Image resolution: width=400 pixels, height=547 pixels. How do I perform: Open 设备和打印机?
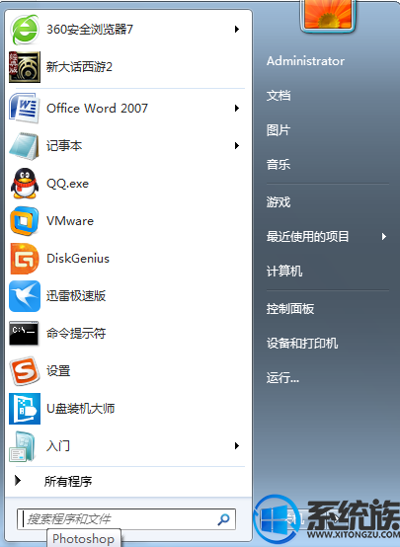point(302,344)
